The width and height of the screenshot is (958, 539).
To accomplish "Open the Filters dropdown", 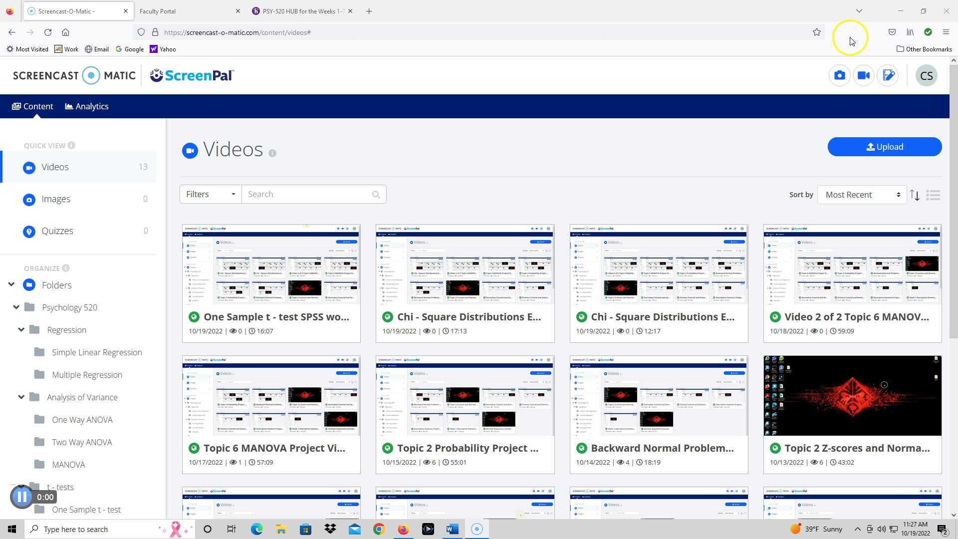I will pyautogui.click(x=210, y=194).
